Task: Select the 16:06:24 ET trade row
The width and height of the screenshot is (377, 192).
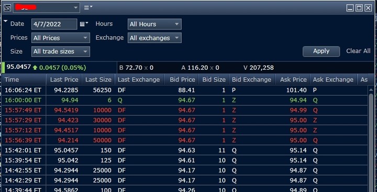Action: (185, 90)
